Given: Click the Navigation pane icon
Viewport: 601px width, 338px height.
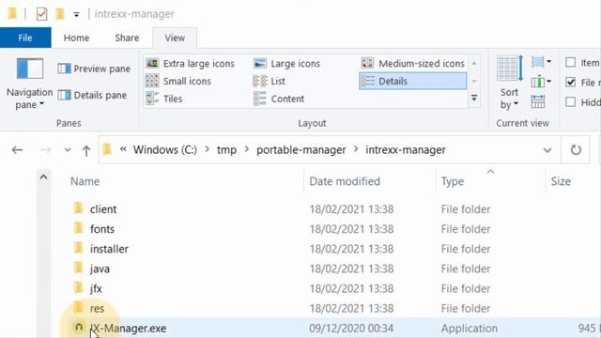Looking at the screenshot, I should tap(29, 69).
